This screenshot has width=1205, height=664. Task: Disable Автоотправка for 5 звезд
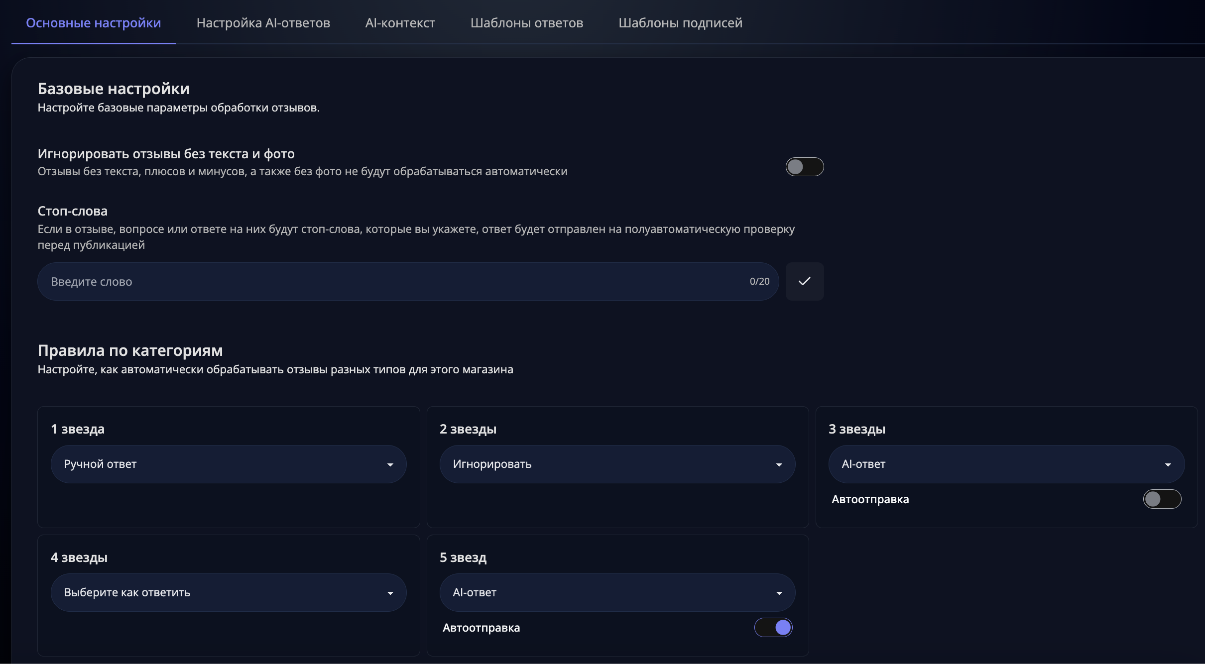[773, 627]
